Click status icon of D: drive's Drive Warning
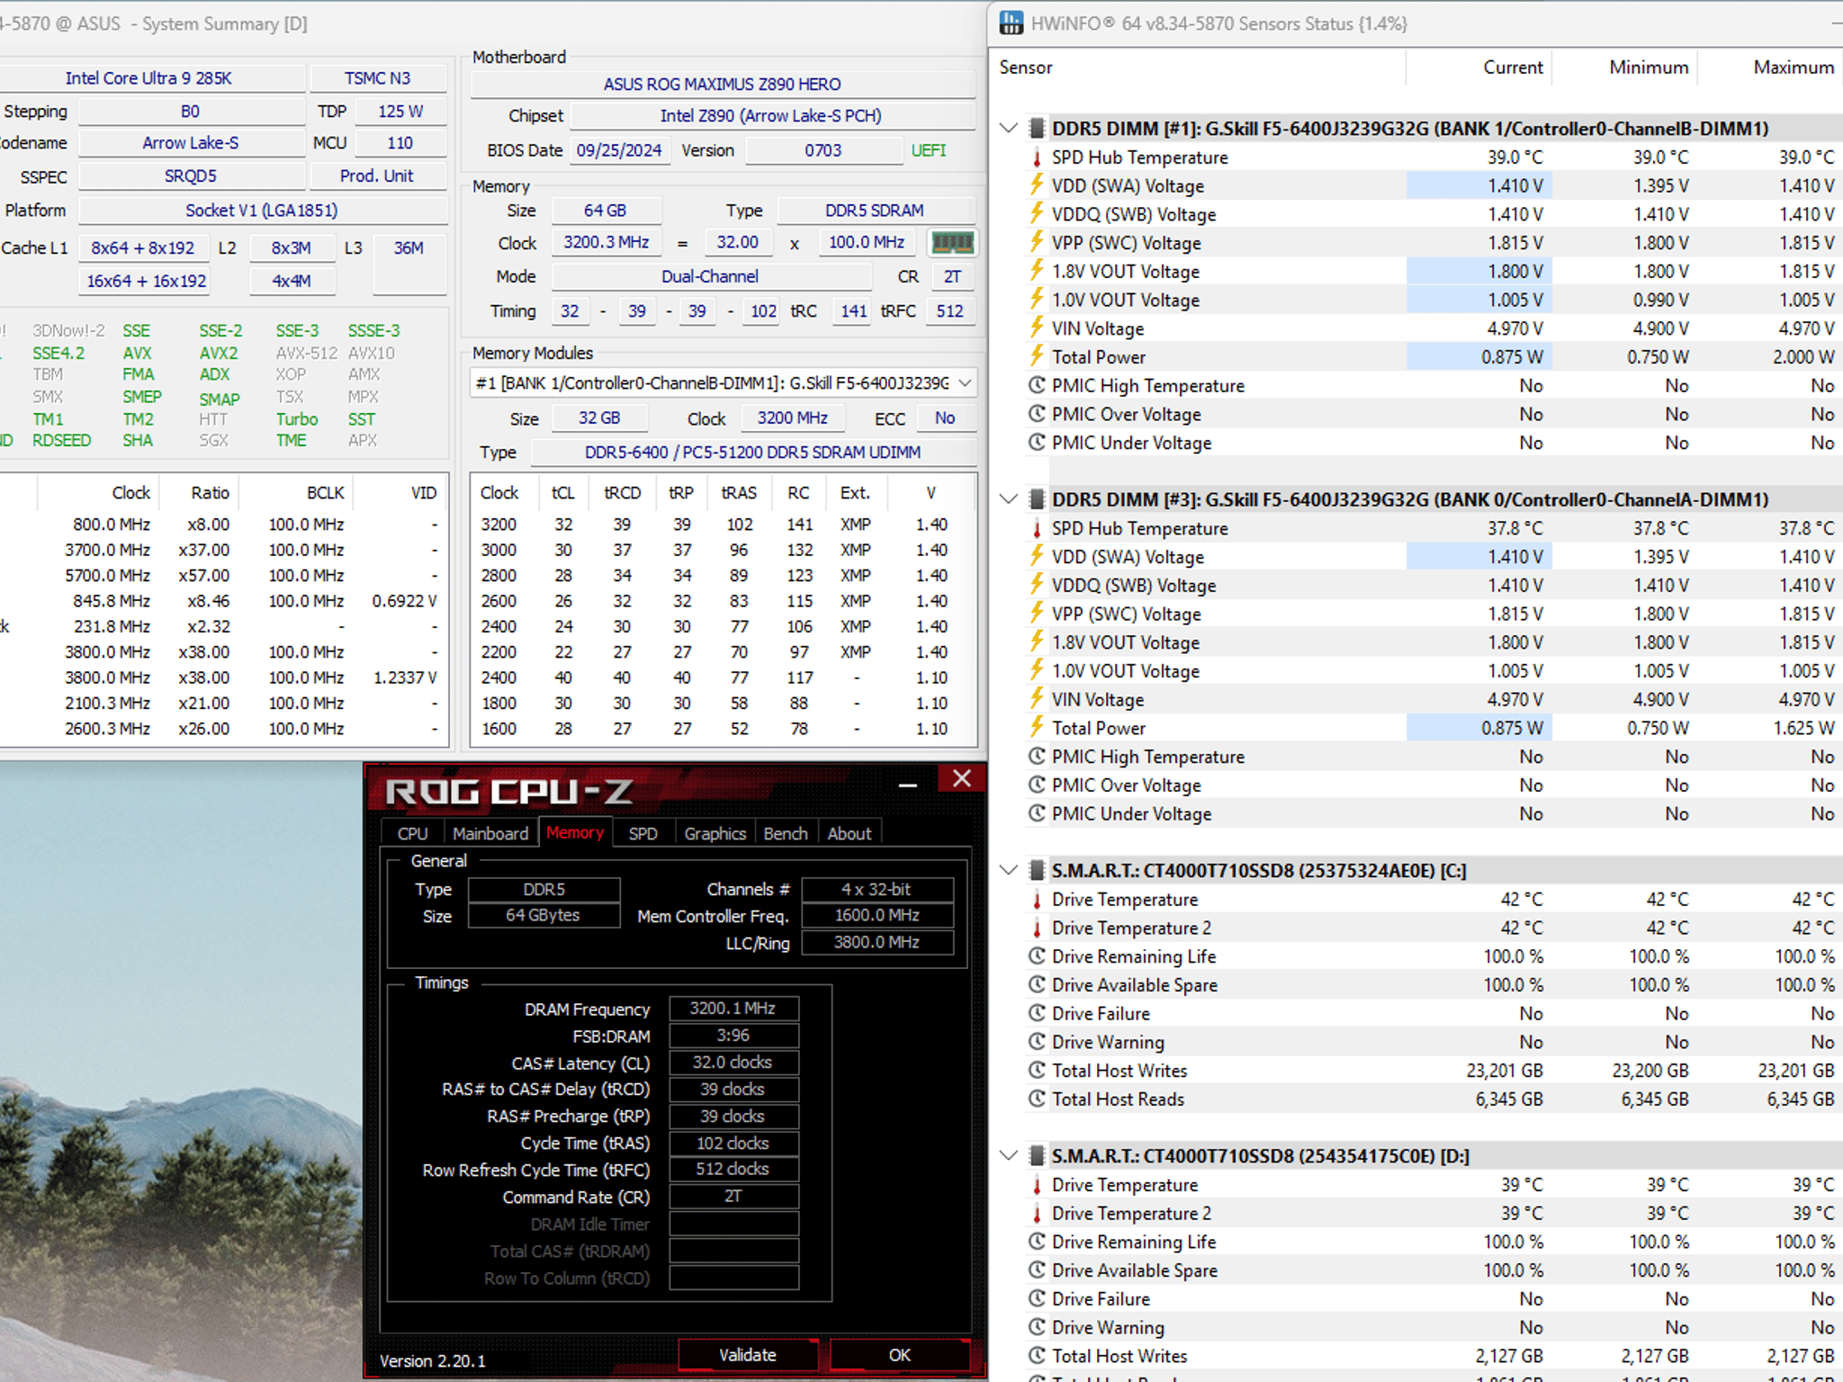 pos(1037,1327)
